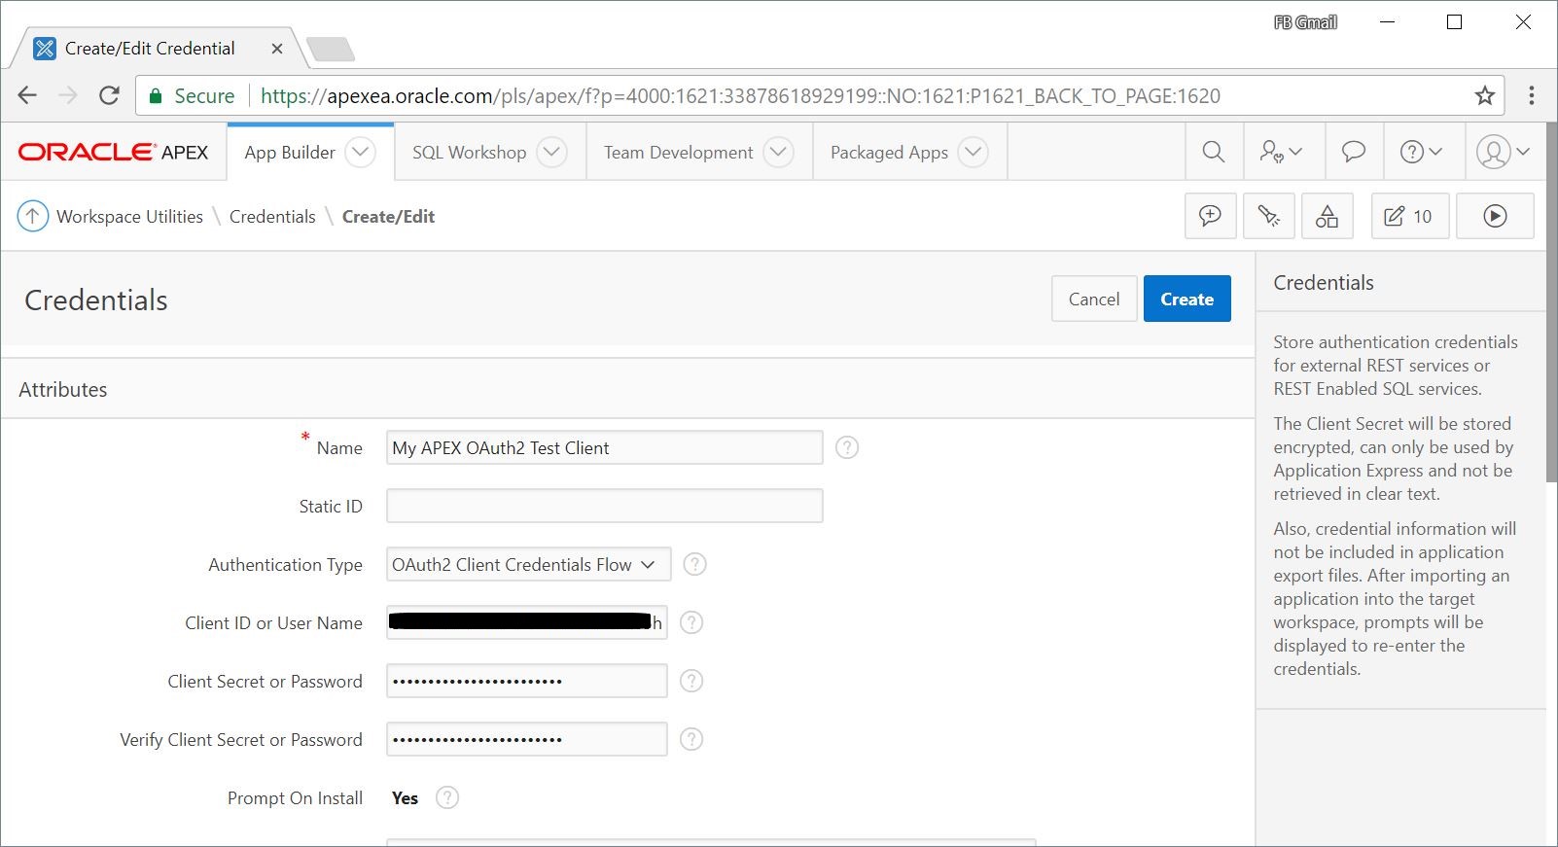Expand the Team Development dropdown arrow
The height and width of the screenshot is (847, 1558).
pyautogui.click(x=778, y=152)
